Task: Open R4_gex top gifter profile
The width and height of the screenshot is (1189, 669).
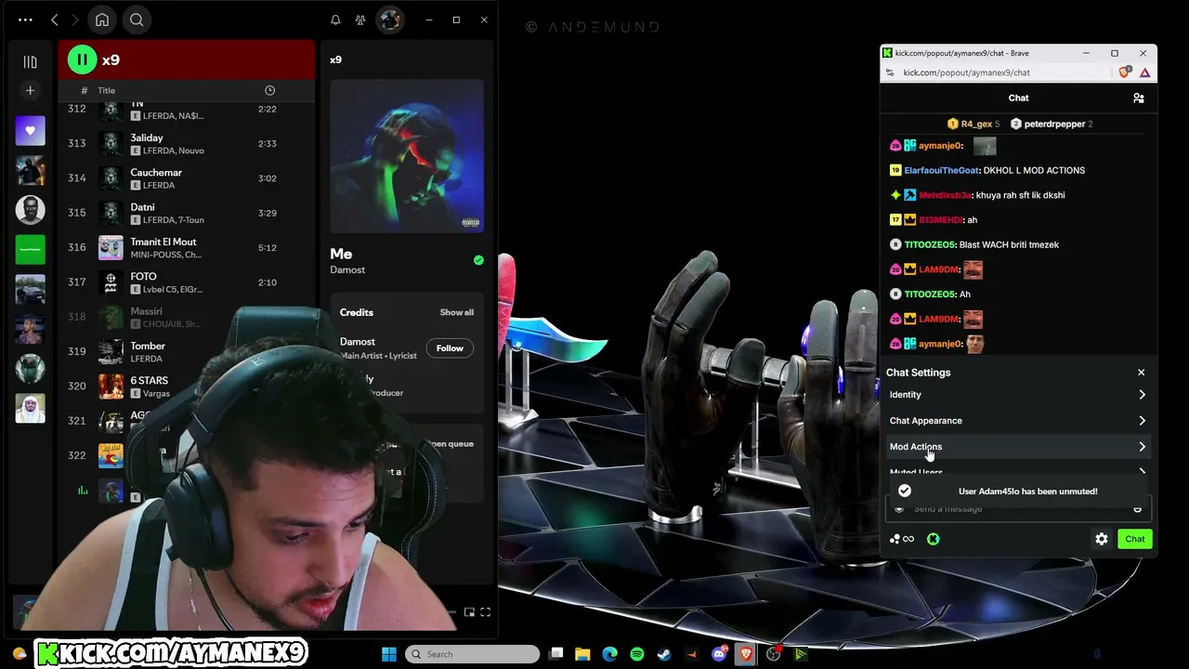Action: (x=975, y=124)
